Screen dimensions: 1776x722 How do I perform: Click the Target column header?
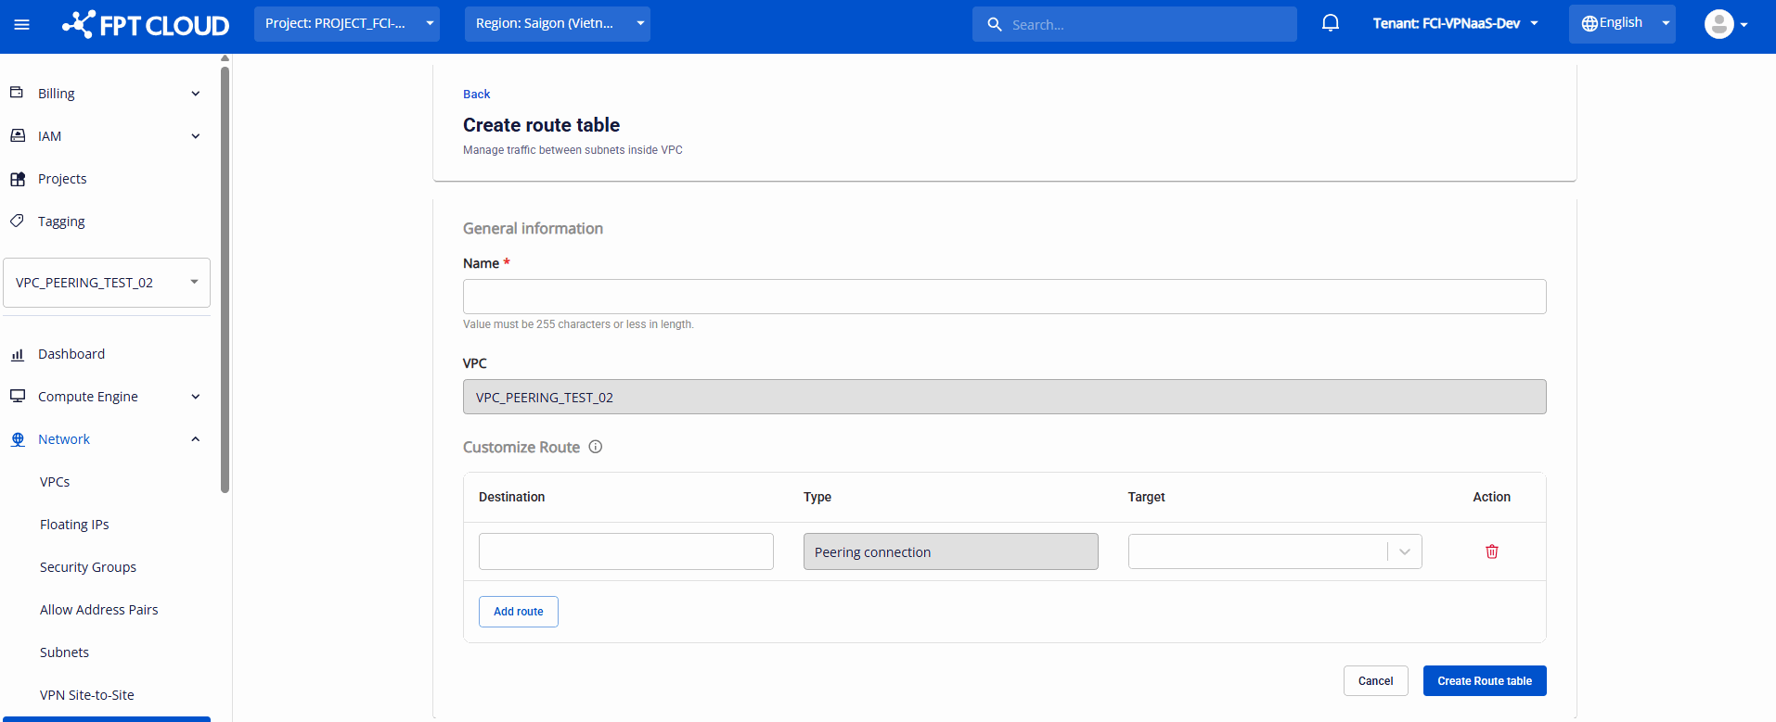point(1147,497)
